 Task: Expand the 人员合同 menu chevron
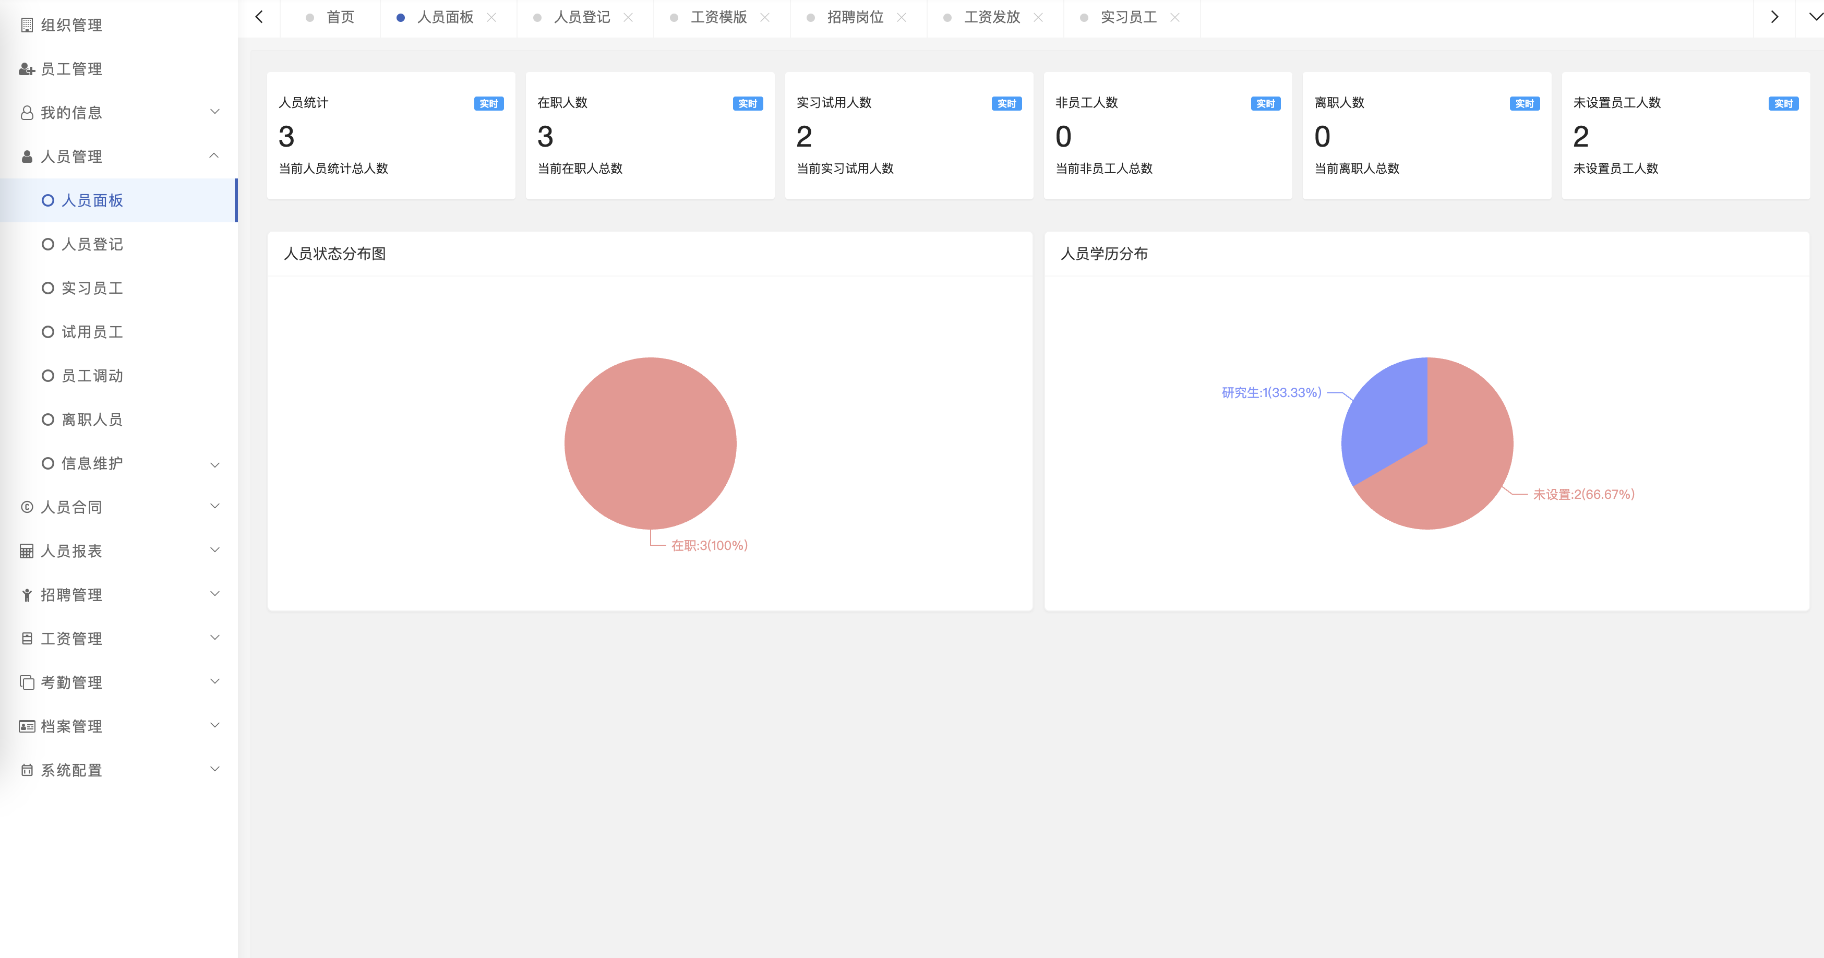(x=215, y=506)
